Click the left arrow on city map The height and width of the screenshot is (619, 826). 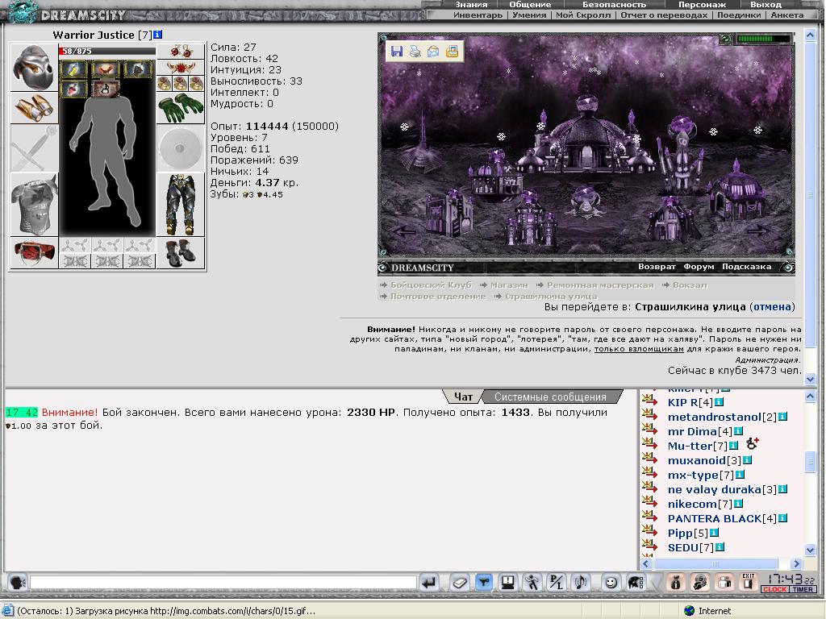(x=405, y=231)
